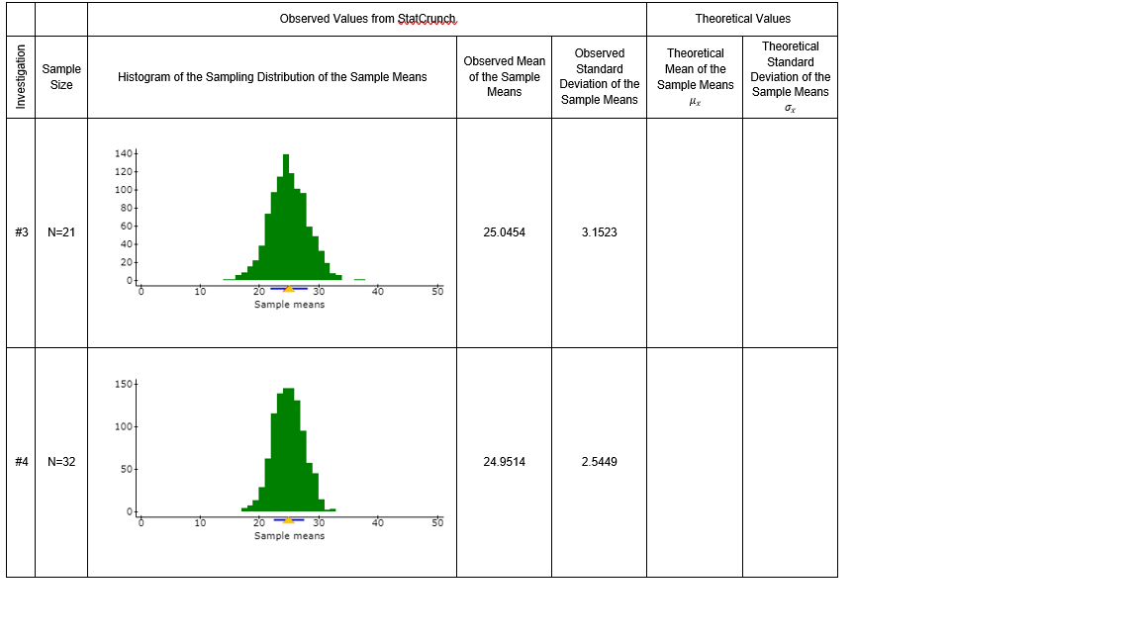The image size is (1140, 641).
Task: Click the Sample means axis label of histogram #4
Action: coord(289,535)
